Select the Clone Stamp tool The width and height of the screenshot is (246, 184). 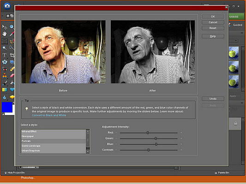point(5,76)
